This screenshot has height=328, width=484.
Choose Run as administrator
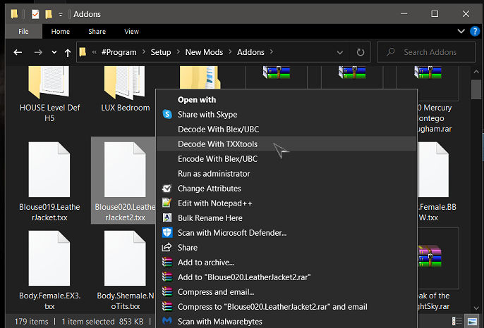[286, 173]
